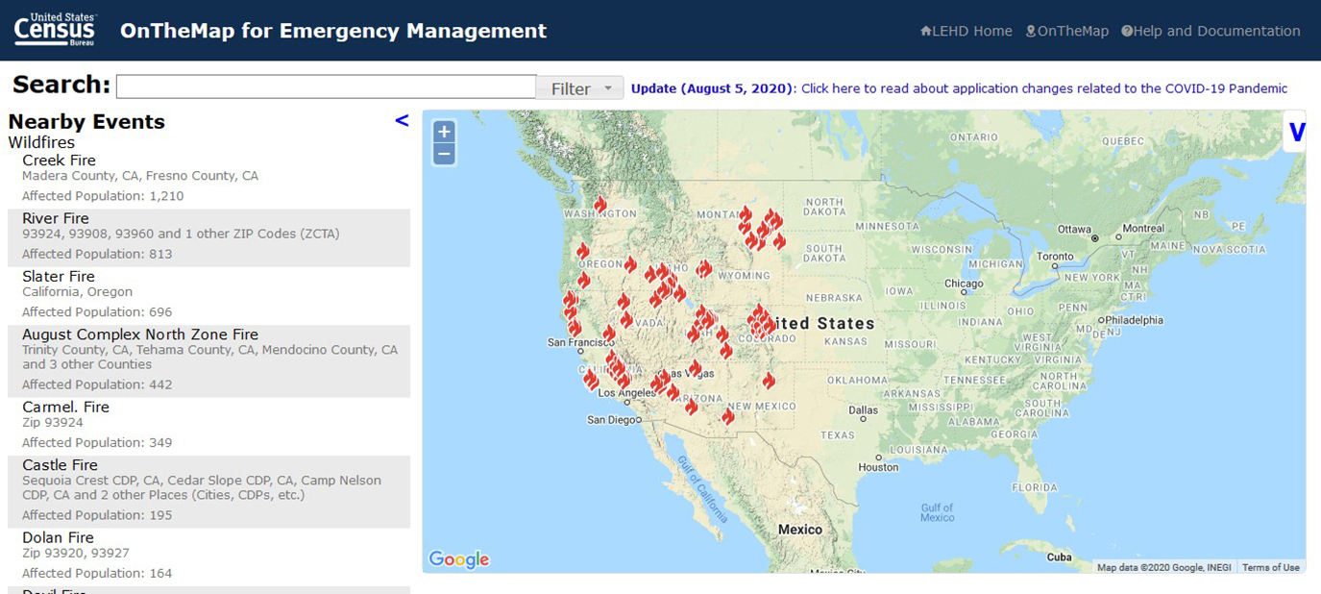The image size is (1321, 594).
Task: Expand the map options with the V arrow
Action: pos(1296,132)
